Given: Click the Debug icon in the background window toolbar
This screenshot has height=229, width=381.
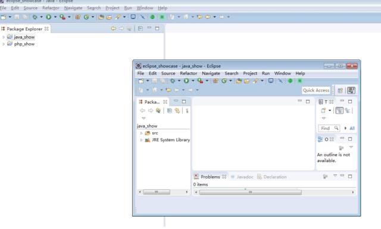Looking at the screenshot, I should click(35, 17).
